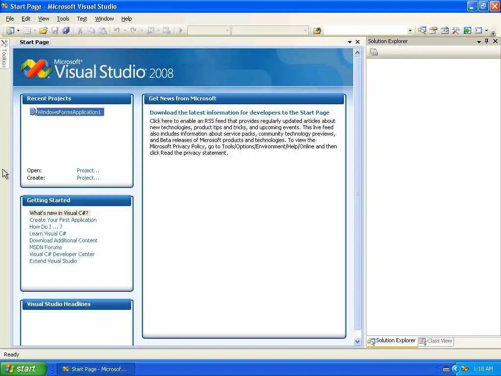The height and width of the screenshot is (376, 501).
Task: Click the Start Page scrollbar down arrow
Action: click(x=357, y=341)
